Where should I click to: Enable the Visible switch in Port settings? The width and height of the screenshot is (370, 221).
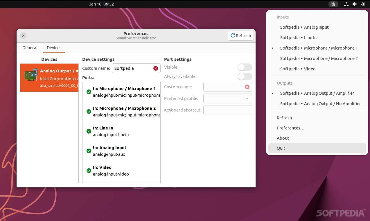pos(245,67)
